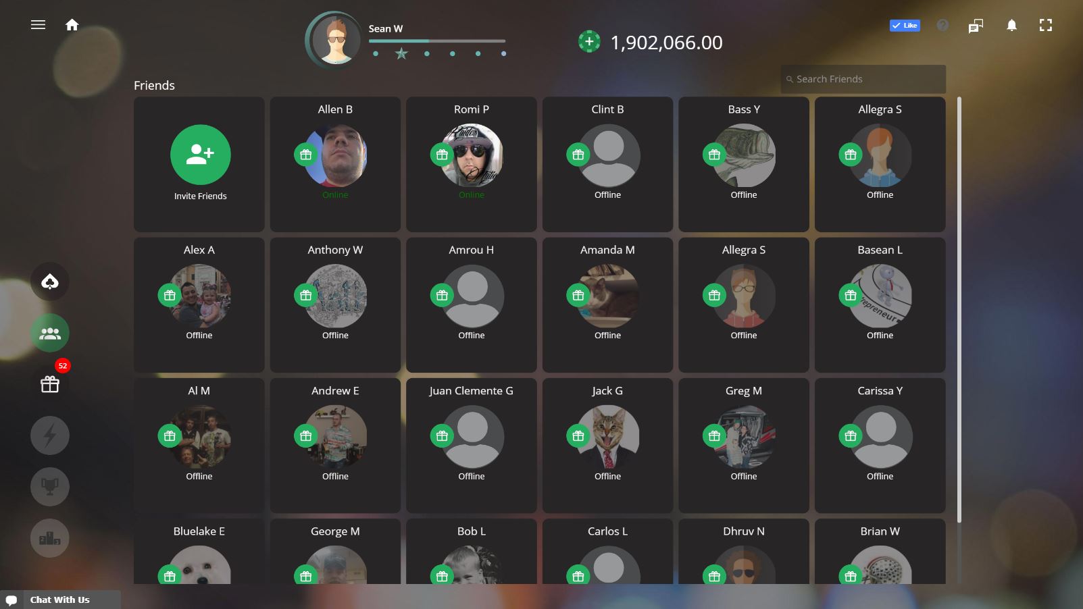Open the chat messages icon in header
The height and width of the screenshot is (609, 1083).
[x=976, y=26]
